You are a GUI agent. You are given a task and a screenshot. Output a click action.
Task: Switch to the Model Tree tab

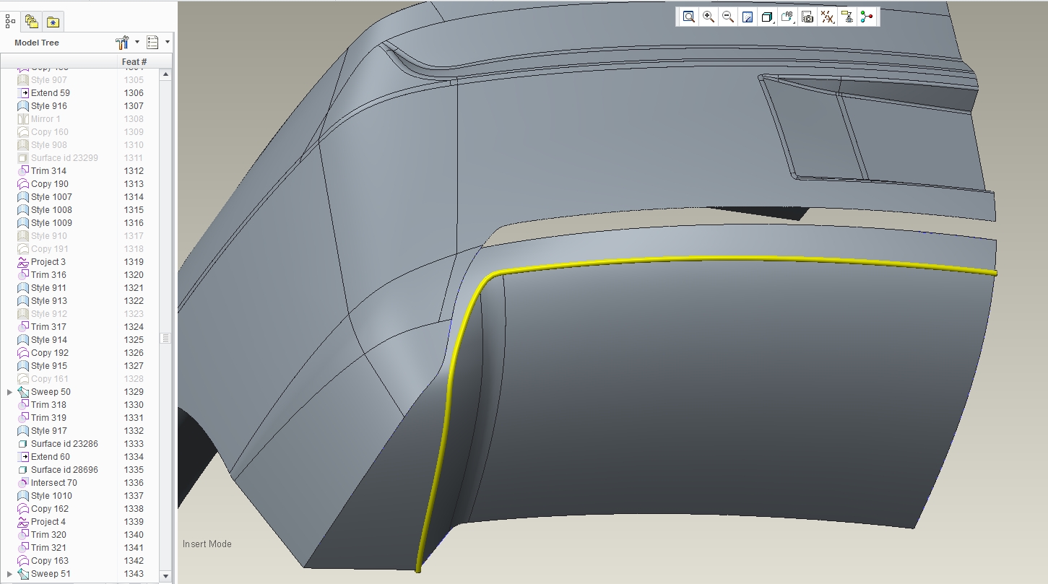click(x=10, y=22)
